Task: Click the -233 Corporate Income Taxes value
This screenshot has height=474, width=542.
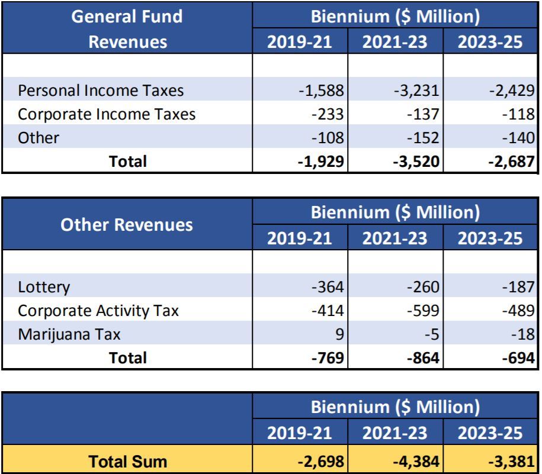Action: pyautogui.click(x=329, y=114)
